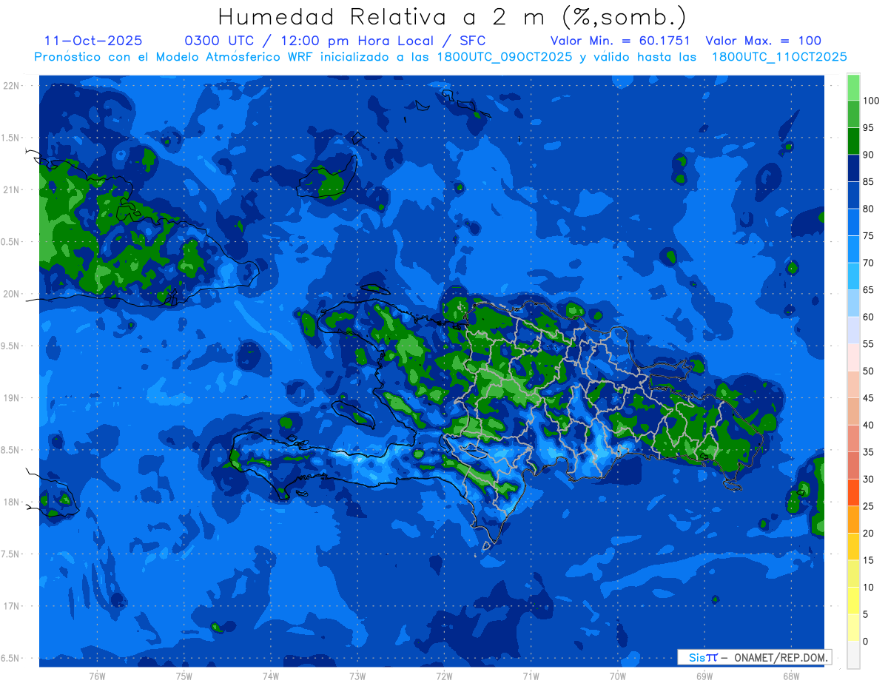This screenshot has width=888, height=686.
Task: Click the 76W longitude axis label
Action: coord(97,676)
